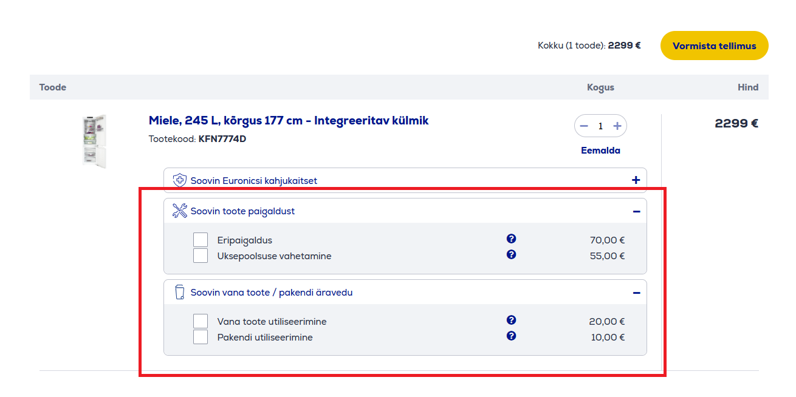Click the 20,00 € disposal price
The height and width of the screenshot is (397, 796).
coord(608,322)
